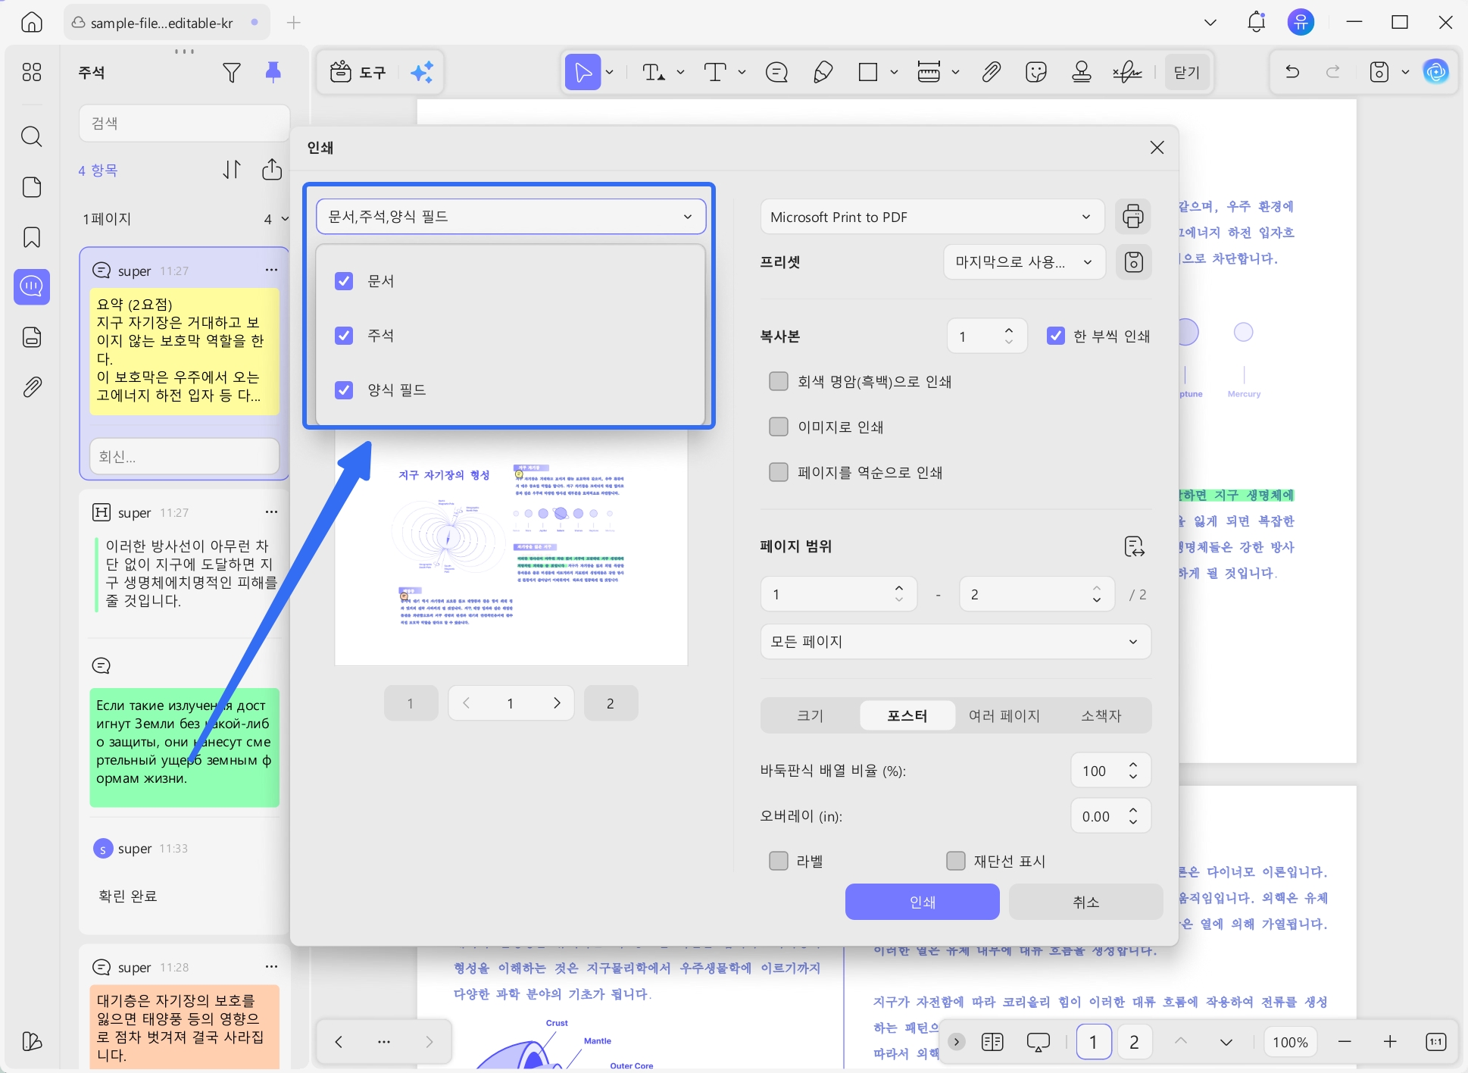
Task: Collapse the 1페이지 comments group
Action: (285, 219)
